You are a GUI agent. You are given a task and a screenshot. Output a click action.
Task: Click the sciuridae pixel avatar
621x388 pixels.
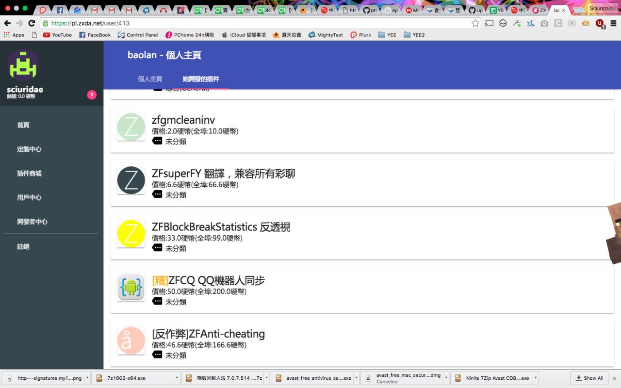coord(23,65)
